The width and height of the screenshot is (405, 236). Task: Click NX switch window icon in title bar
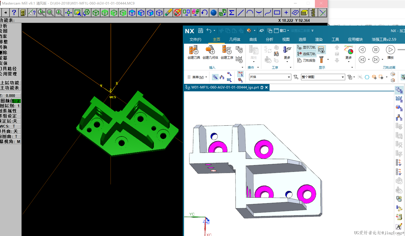(270, 31)
